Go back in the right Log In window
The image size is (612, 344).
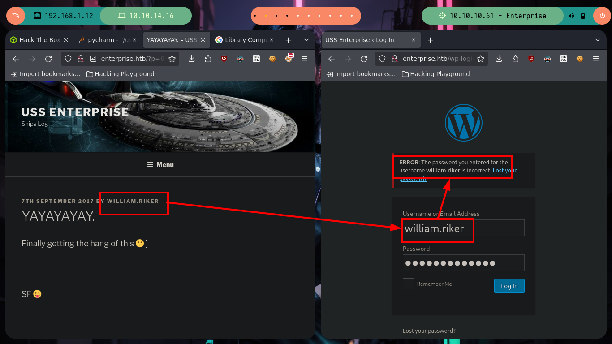click(332, 59)
